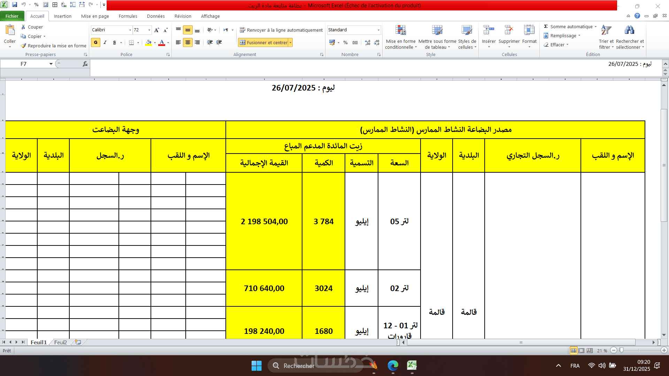Click the Fusionner et centrer button

point(264,42)
